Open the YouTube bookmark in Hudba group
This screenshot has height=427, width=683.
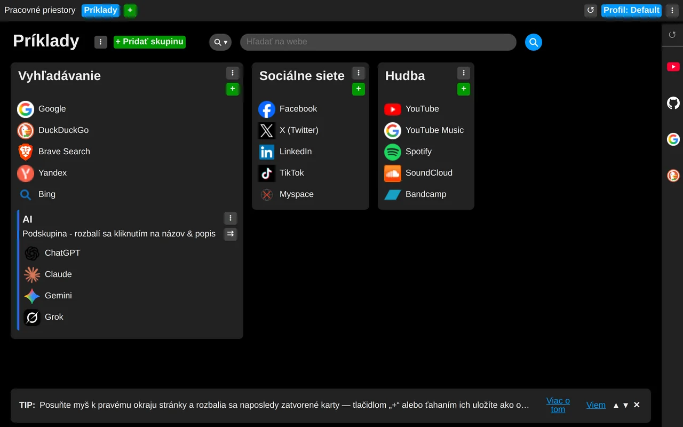tap(411, 109)
